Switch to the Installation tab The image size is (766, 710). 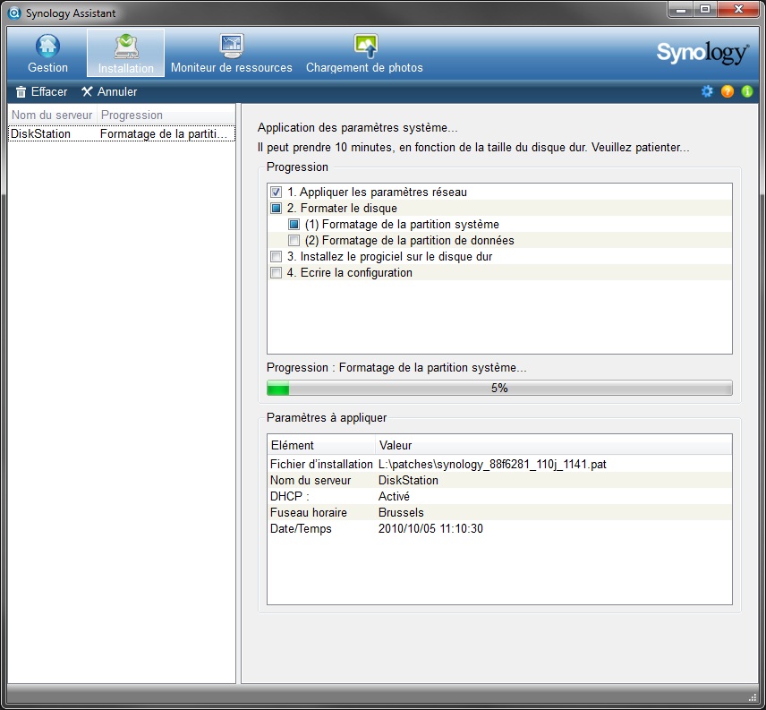[x=125, y=53]
